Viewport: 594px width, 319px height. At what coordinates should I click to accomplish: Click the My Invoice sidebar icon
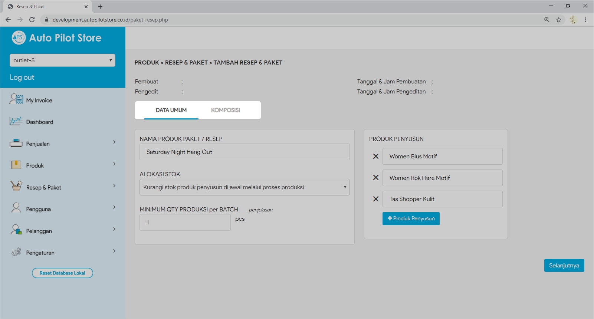tap(16, 99)
